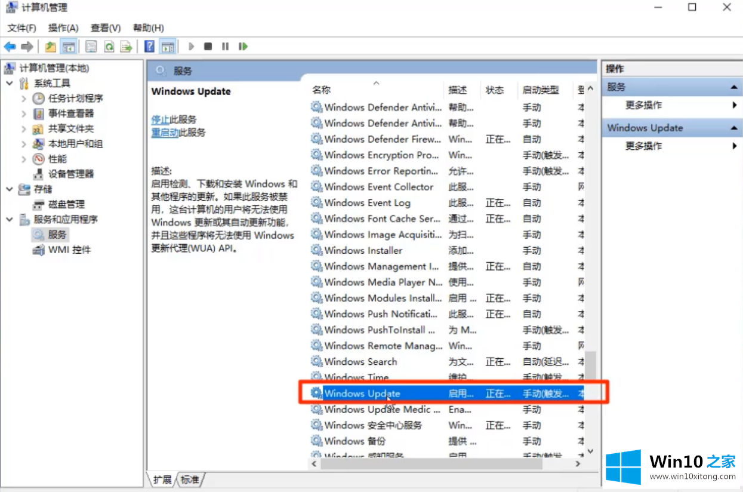Select the Windows 备份 service row
This screenshot has height=492, width=743.
[x=447, y=441]
